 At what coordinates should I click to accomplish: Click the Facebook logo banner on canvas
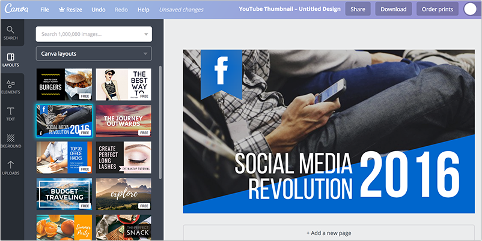pyautogui.click(x=221, y=74)
